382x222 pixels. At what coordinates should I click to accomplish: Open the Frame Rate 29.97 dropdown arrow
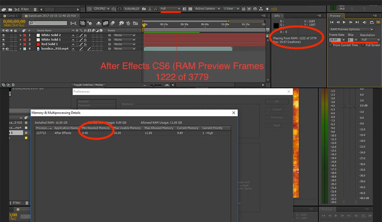tap(343, 40)
